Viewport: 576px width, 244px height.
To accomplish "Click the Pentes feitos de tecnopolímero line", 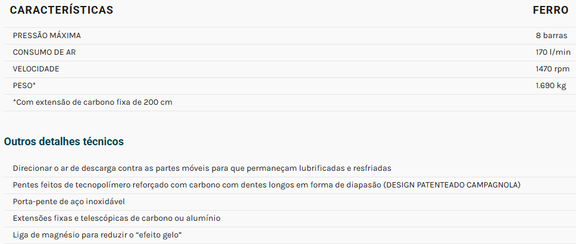I will pos(267,185).
